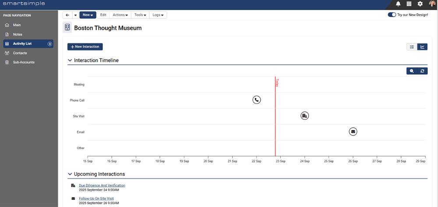Click the Phone Call marker on 22 Sep
The width and height of the screenshot is (438, 207).
(x=257, y=100)
